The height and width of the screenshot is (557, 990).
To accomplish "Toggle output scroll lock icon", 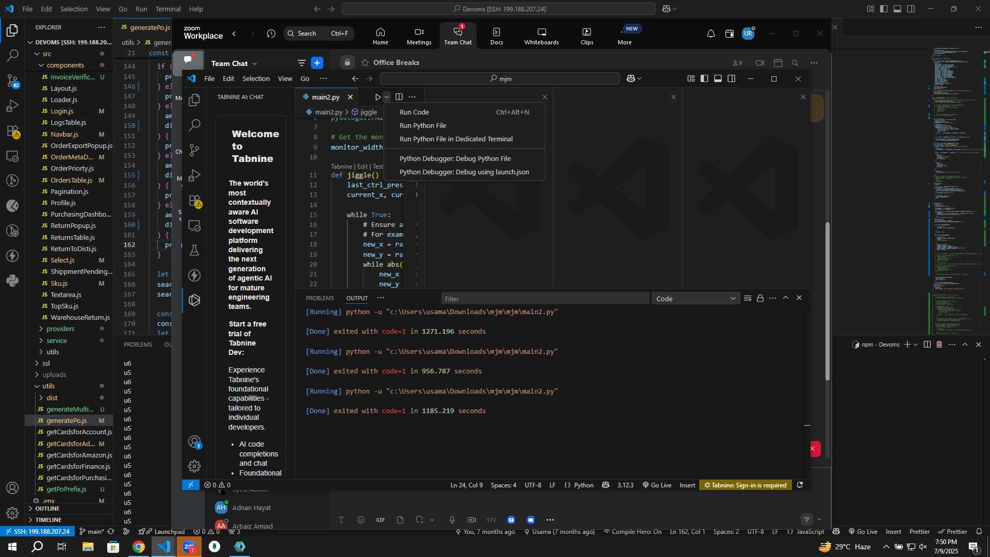I will 760,298.
